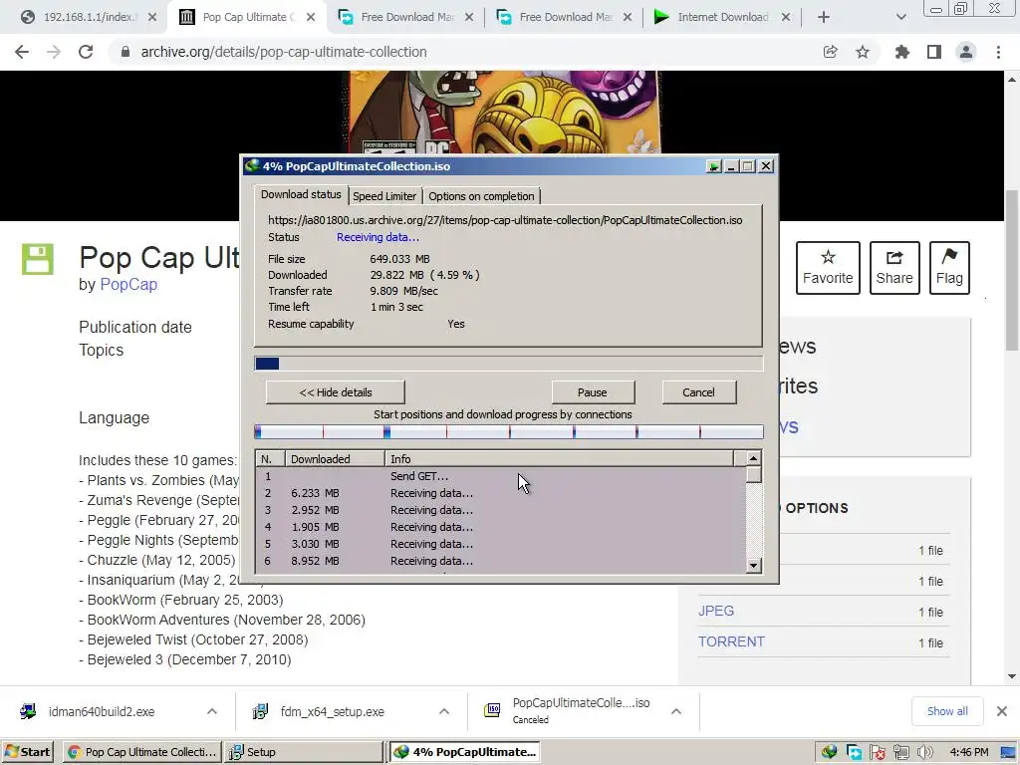This screenshot has height=765, width=1020.
Task: Click the volume speaker tray icon
Action: pyautogui.click(x=924, y=752)
